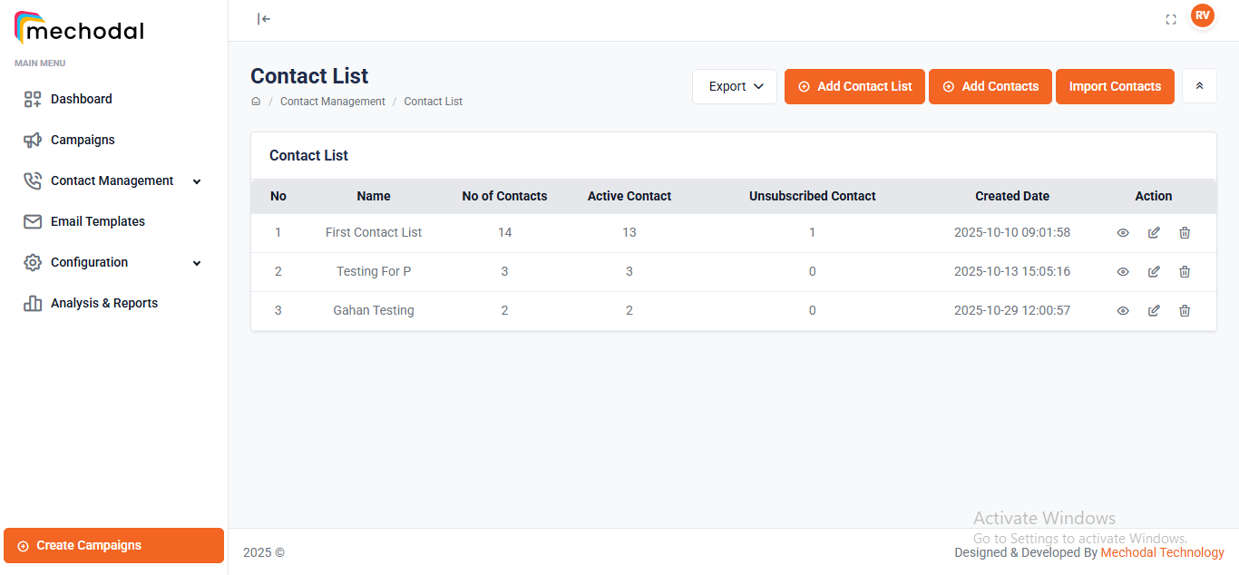Screen dimensions: 1239x575
Task: Open the Mechodal Technology link
Action: click(1162, 552)
